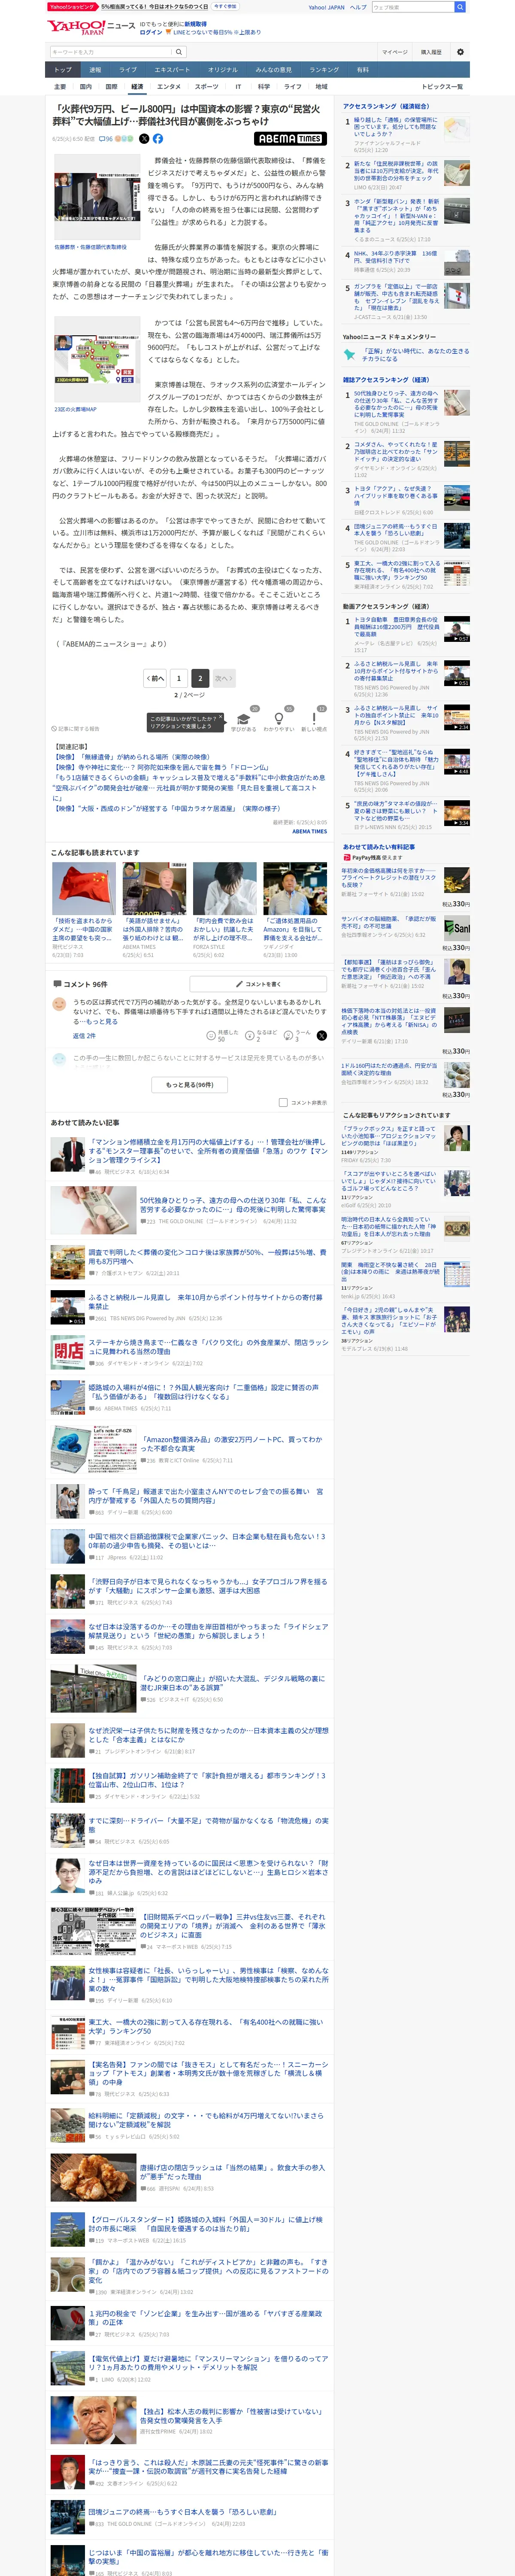
Task: Click the 今すぐ参加 button in the top banner
Action: pyautogui.click(x=225, y=7)
